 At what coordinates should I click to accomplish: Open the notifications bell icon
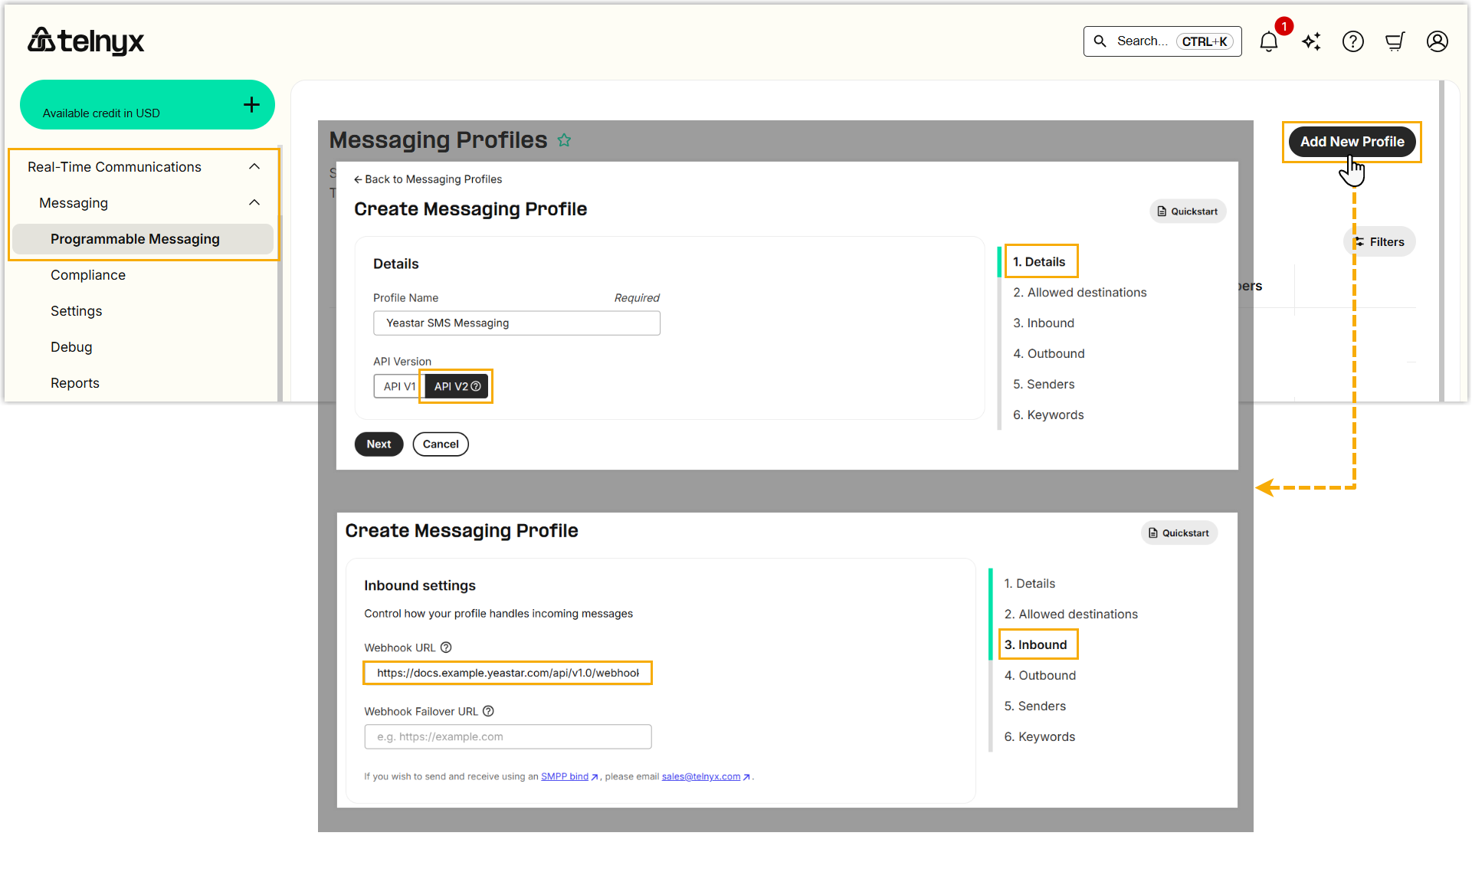coord(1269,41)
